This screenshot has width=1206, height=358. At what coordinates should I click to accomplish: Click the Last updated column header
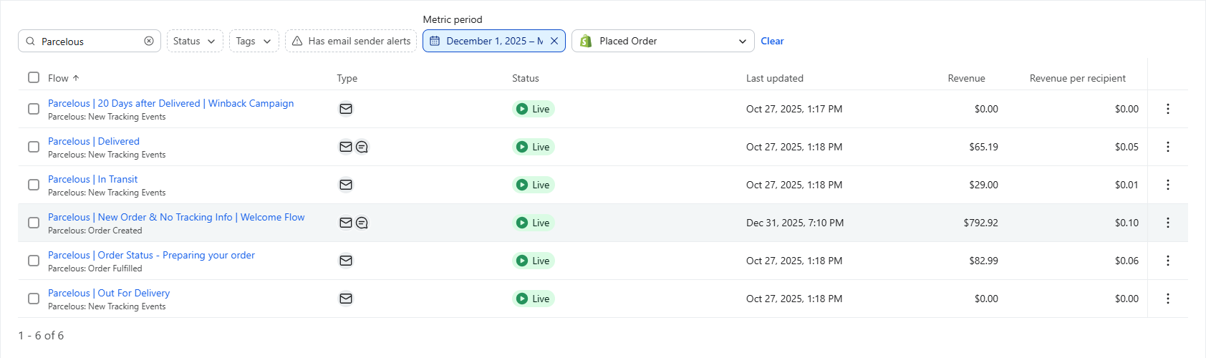[775, 78]
